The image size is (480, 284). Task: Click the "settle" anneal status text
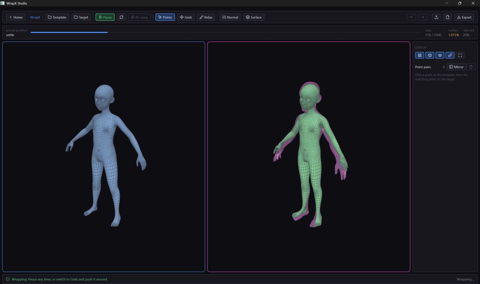click(10, 35)
